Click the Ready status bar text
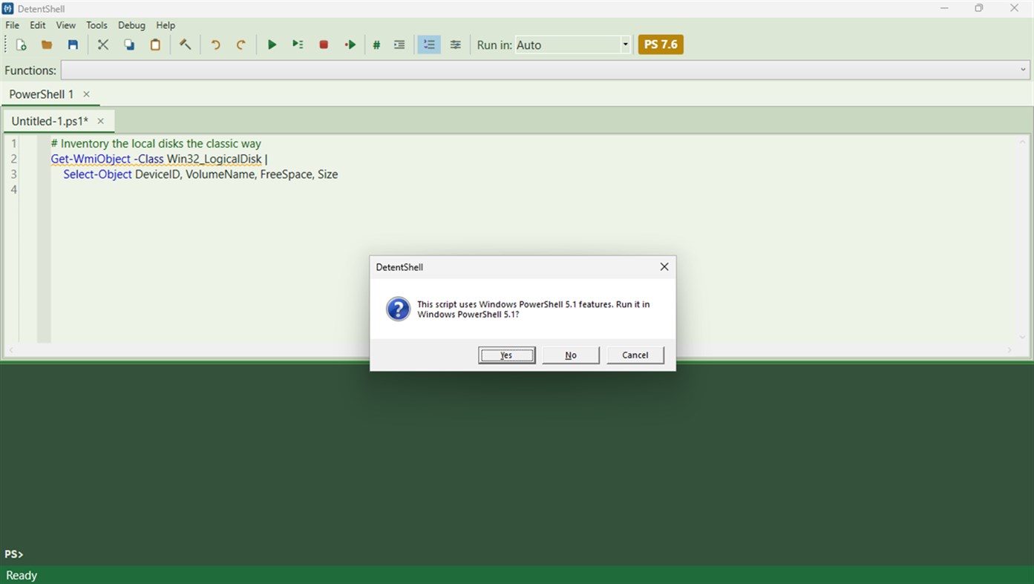The image size is (1034, 584). click(x=22, y=575)
